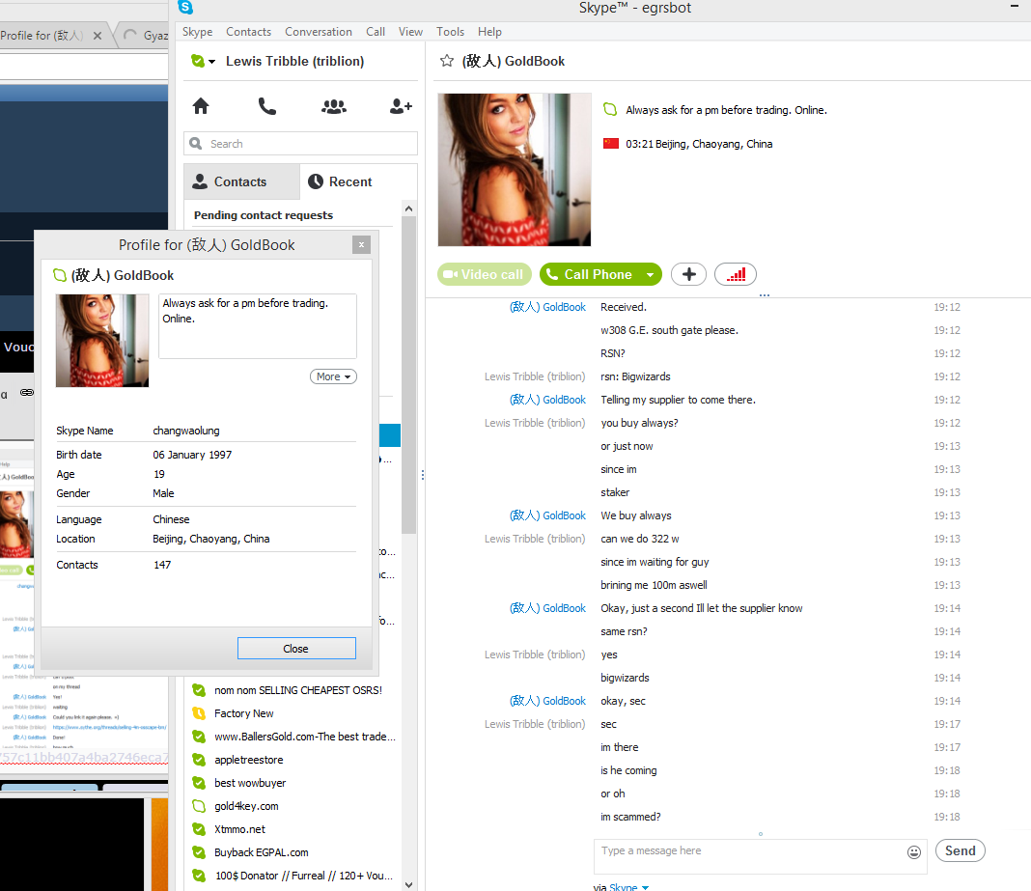
Task: Click status icon beside best wowbuyer contact
Action: click(x=199, y=783)
